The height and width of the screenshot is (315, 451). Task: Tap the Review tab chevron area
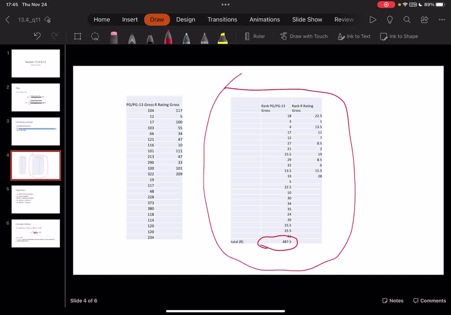[x=344, y=19]
